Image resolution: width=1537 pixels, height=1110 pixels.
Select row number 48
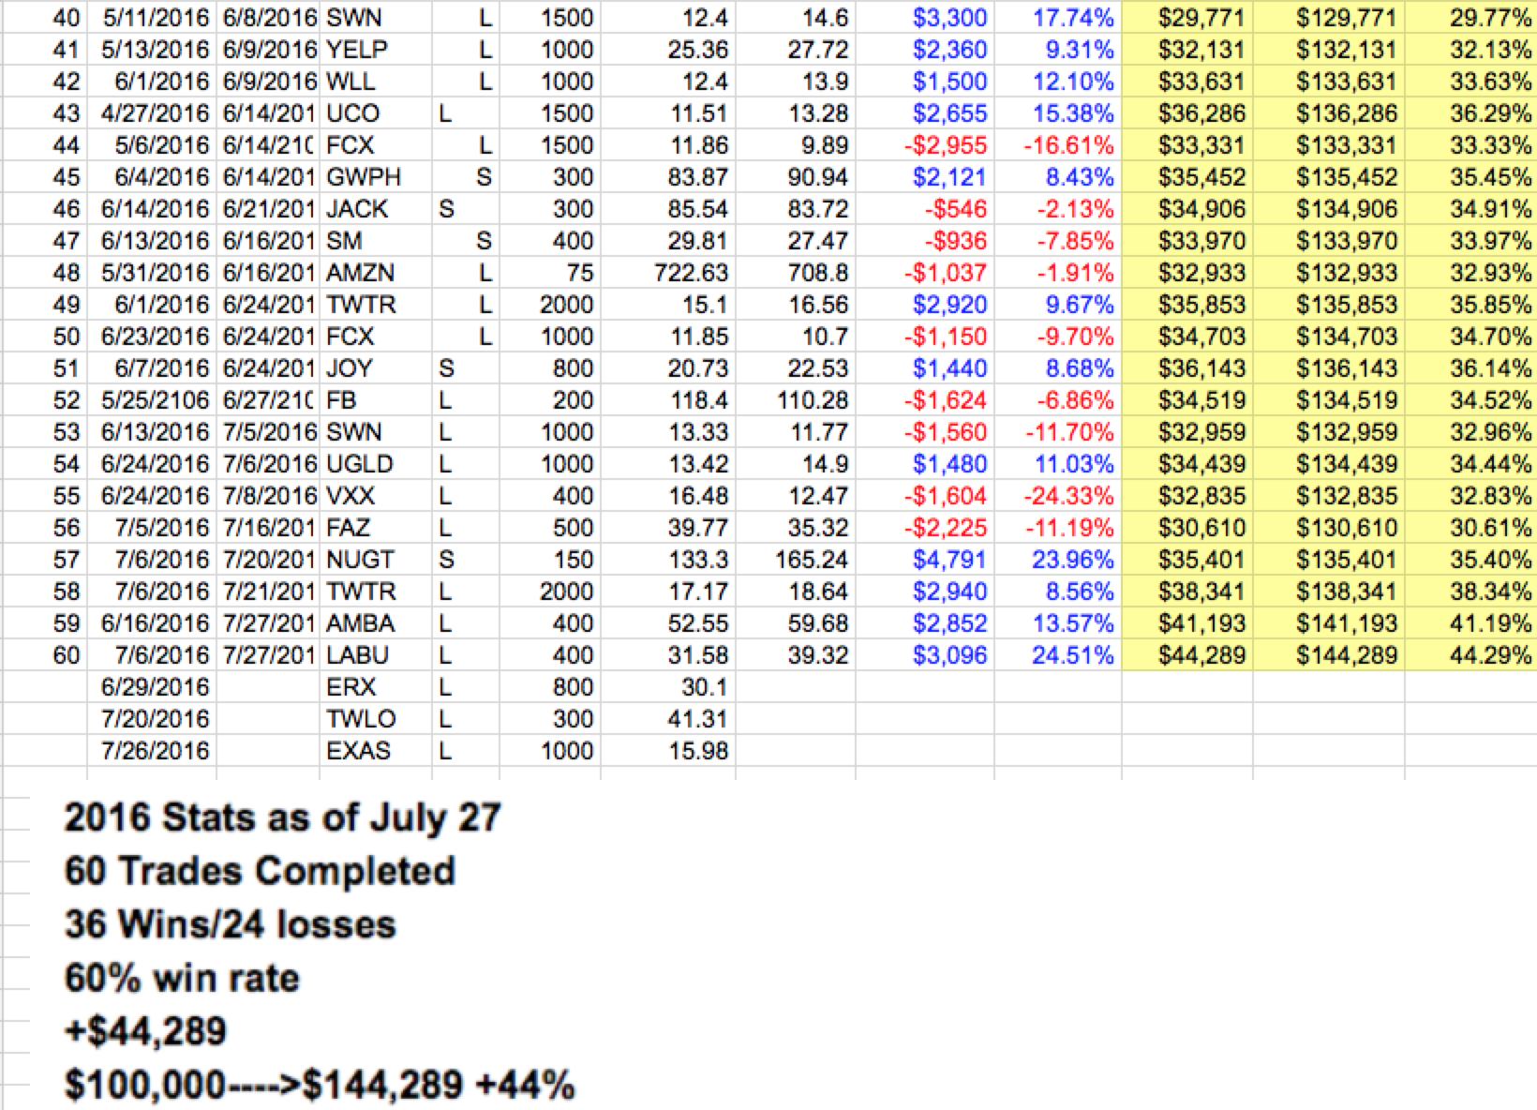(x=67, y=272)
